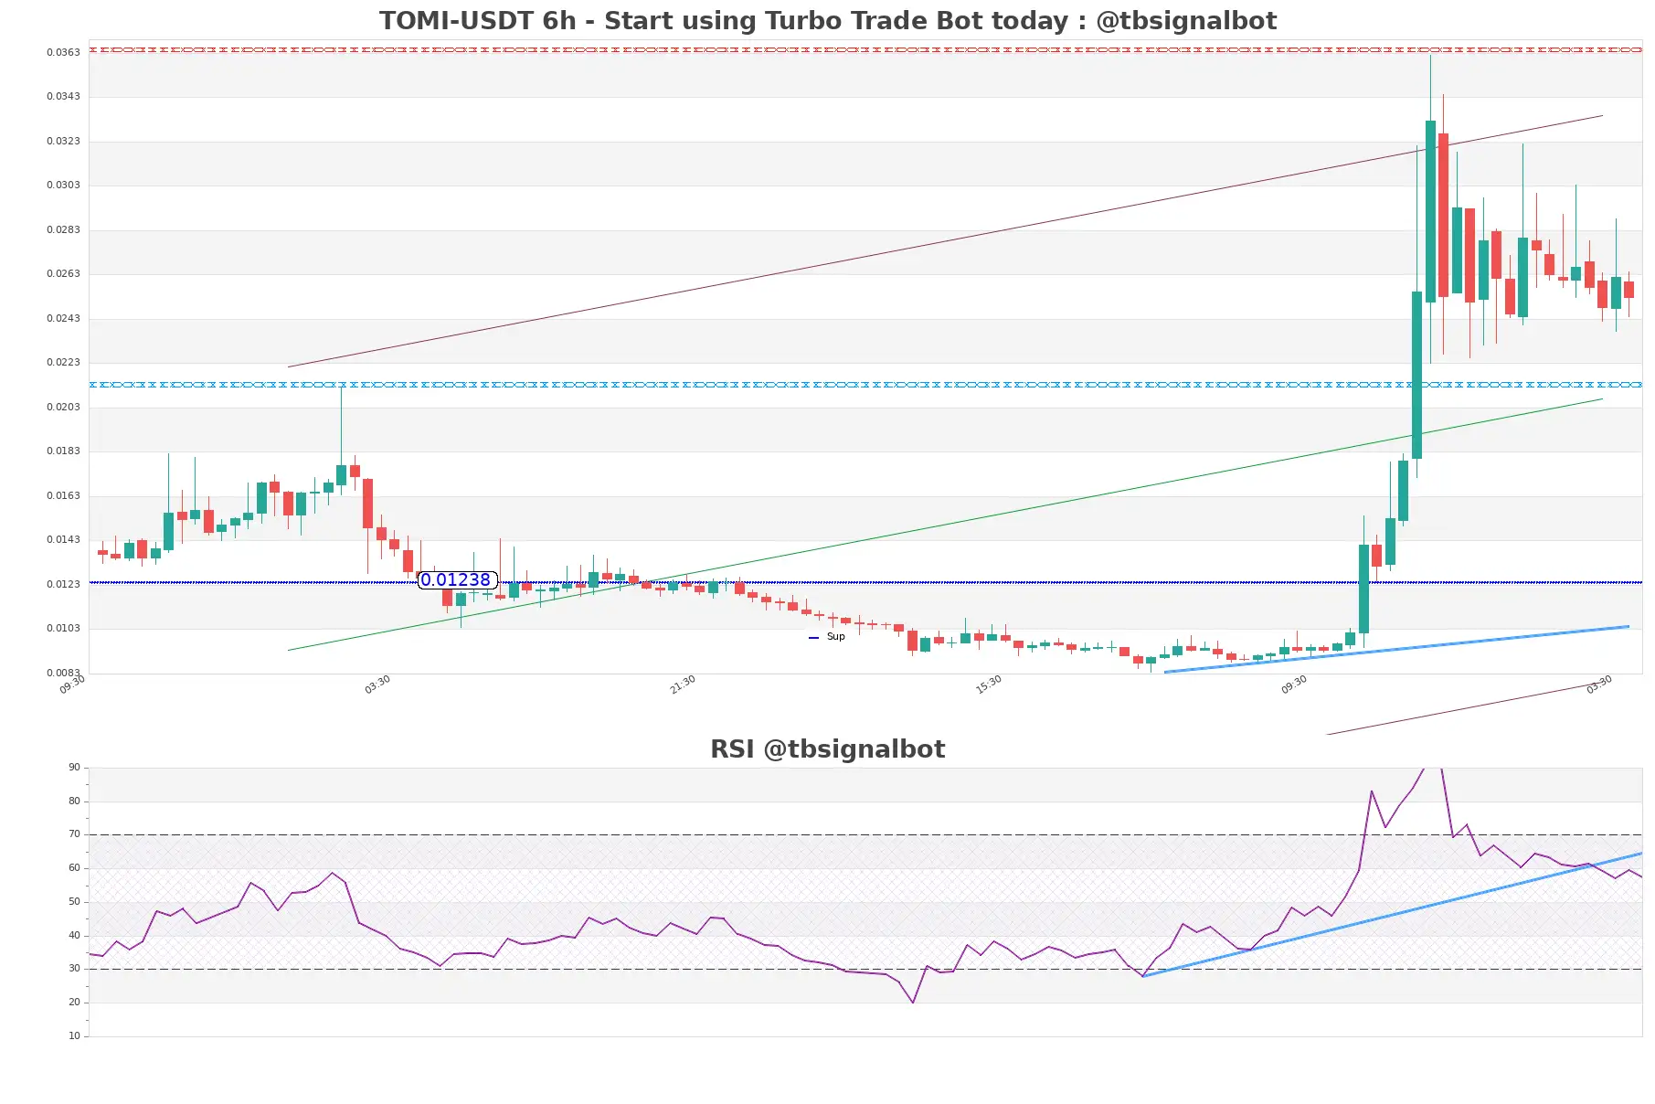Click the 0.0303 price axis label
Viewport: 1655px width, 1104px height.
pos(63,185)
